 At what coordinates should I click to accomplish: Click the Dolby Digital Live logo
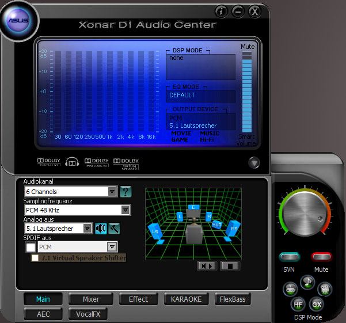coord(49,162)
